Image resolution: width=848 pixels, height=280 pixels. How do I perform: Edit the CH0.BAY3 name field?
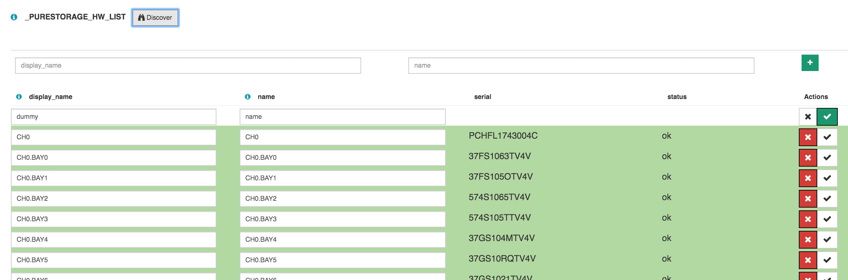[x=343, y=219]
